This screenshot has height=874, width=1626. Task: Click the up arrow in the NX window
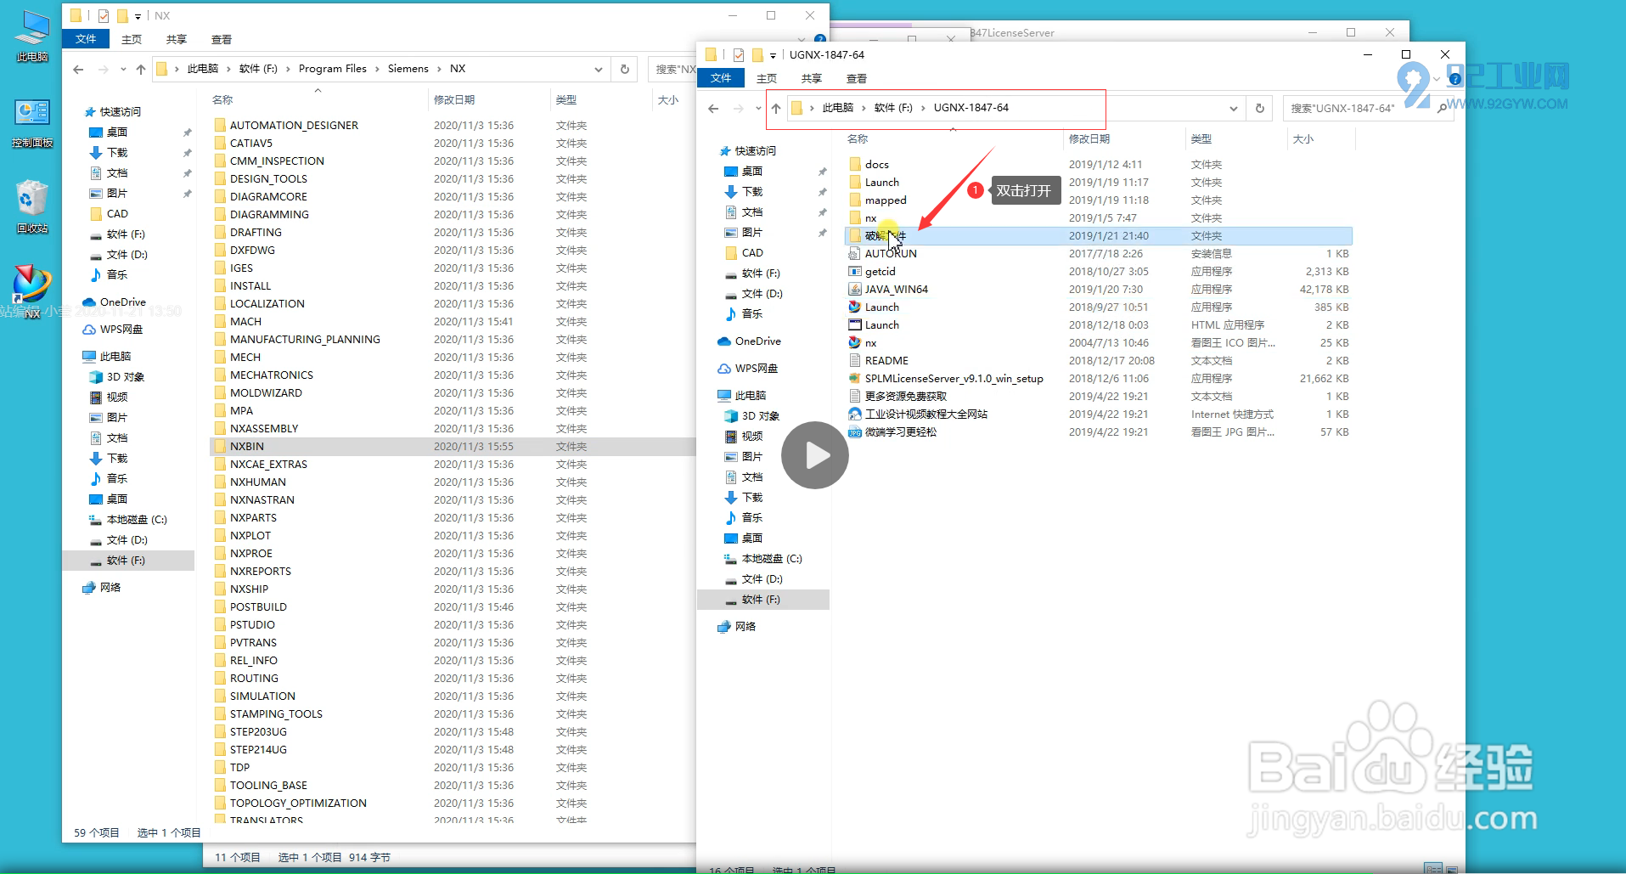[141, 69]
